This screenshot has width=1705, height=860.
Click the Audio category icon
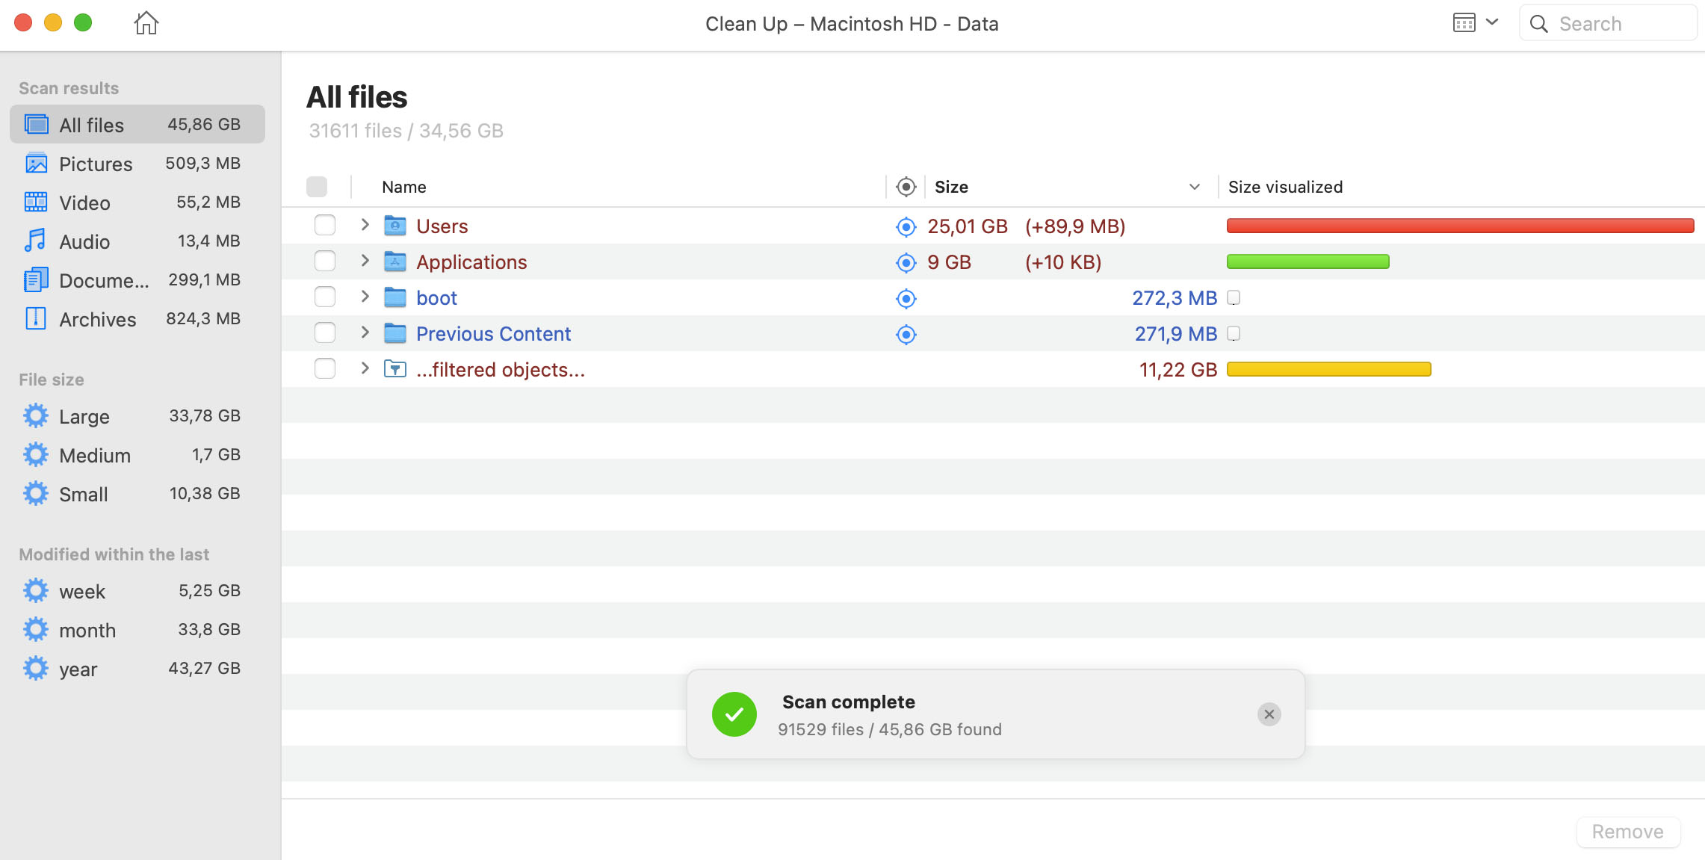[37, 241]
